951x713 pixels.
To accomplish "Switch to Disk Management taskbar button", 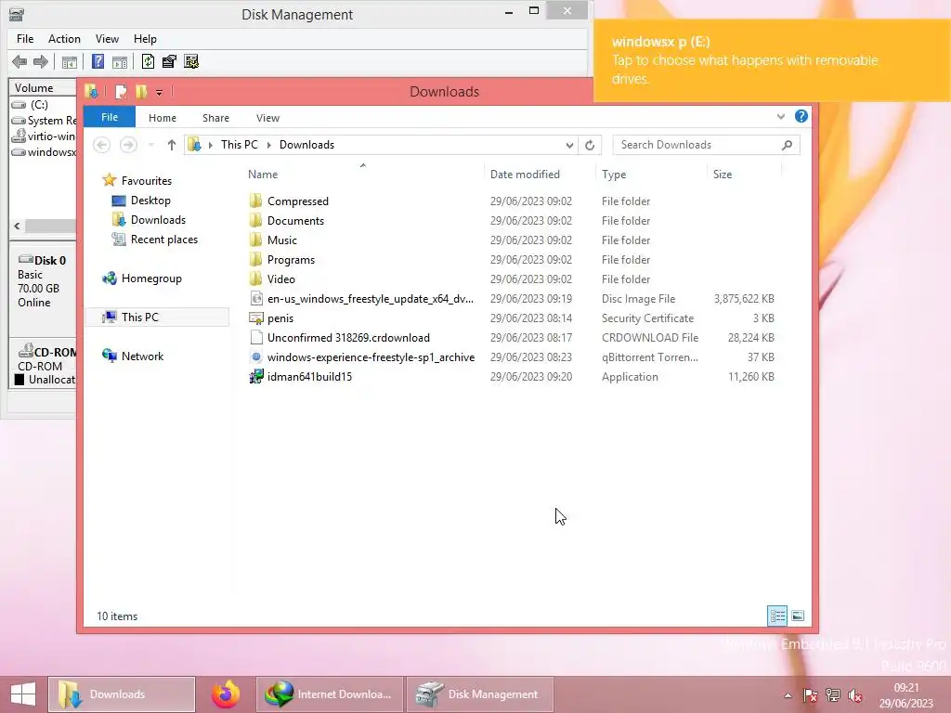I will [479, 694].
